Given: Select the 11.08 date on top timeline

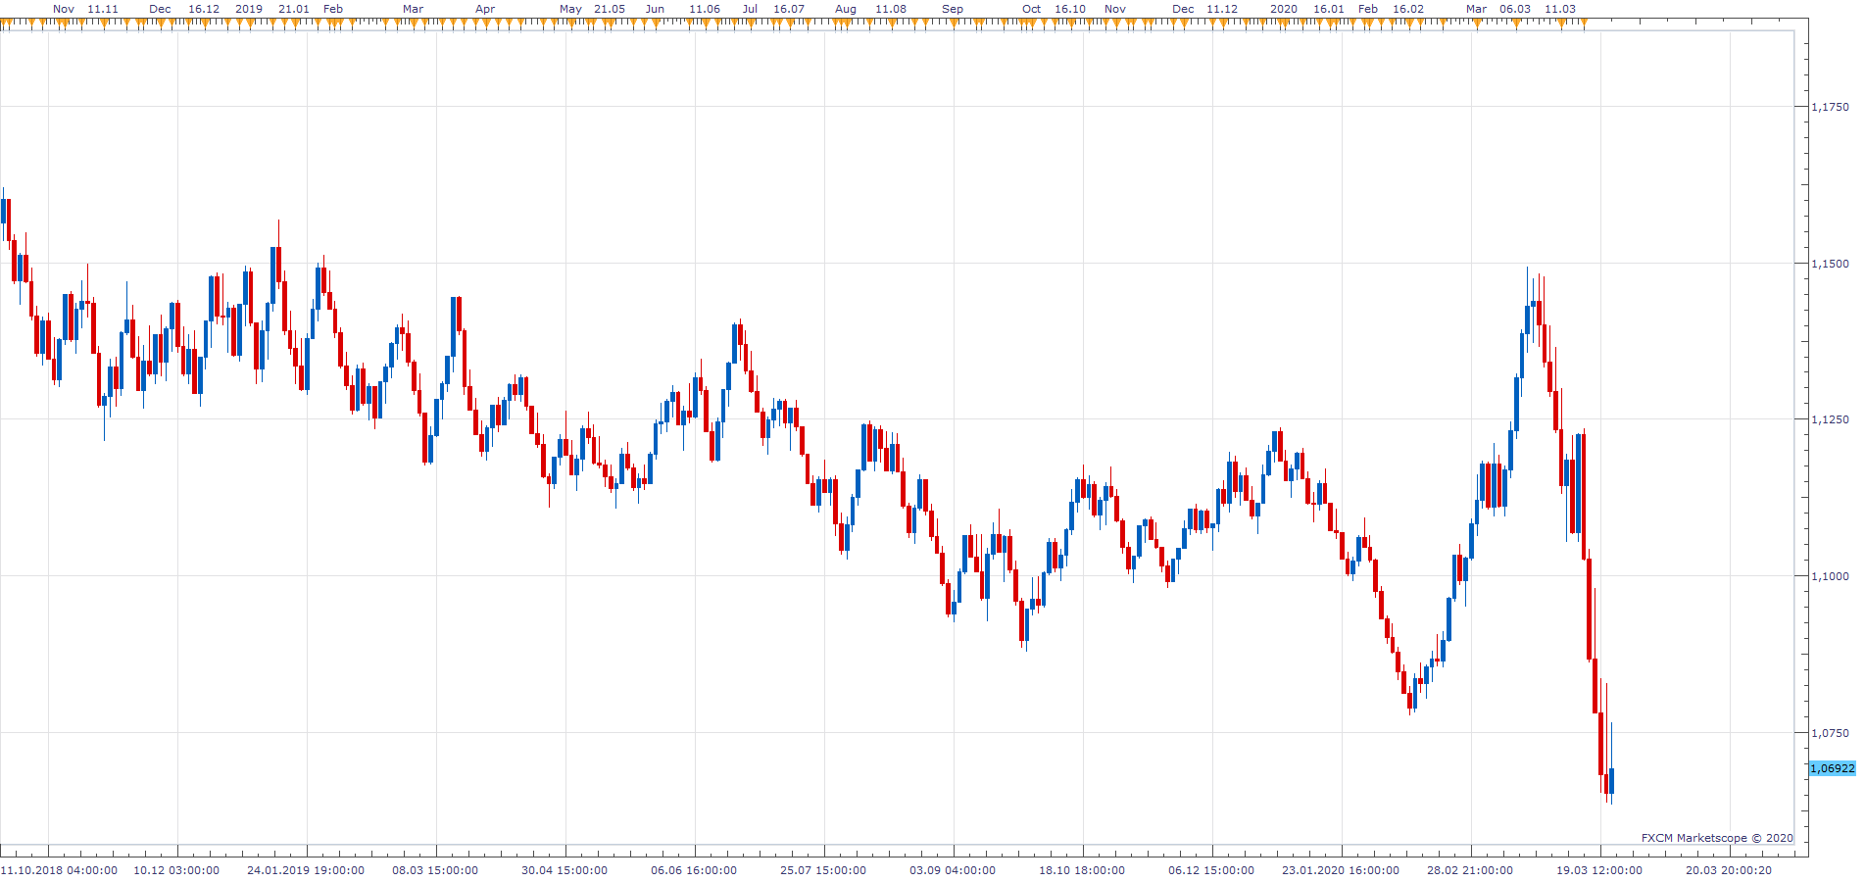Looking at the screenshot, I should tap(891, 9).
